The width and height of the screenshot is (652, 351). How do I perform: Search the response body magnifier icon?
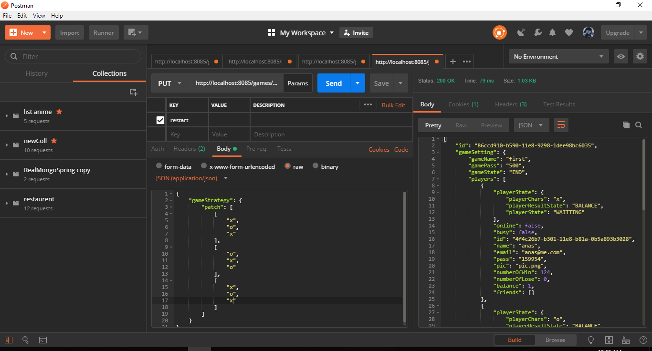coord(639,125)
